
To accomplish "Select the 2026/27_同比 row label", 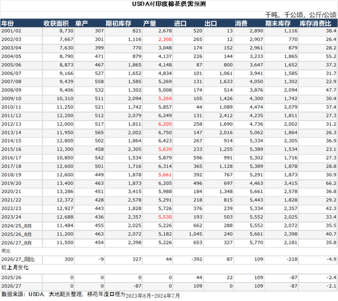I will [x=18, y=259].
